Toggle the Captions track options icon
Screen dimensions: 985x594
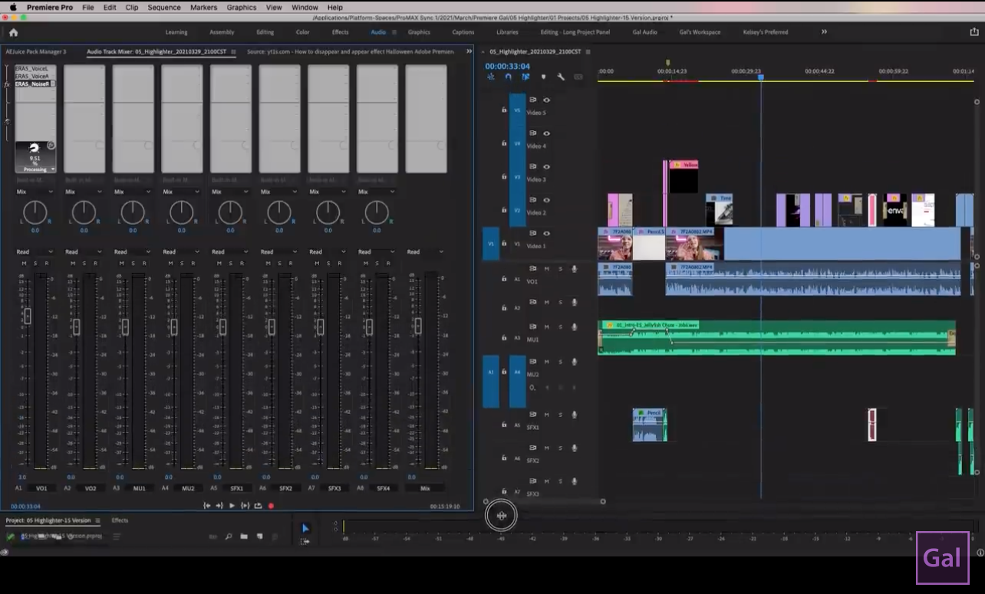[578, 77]
